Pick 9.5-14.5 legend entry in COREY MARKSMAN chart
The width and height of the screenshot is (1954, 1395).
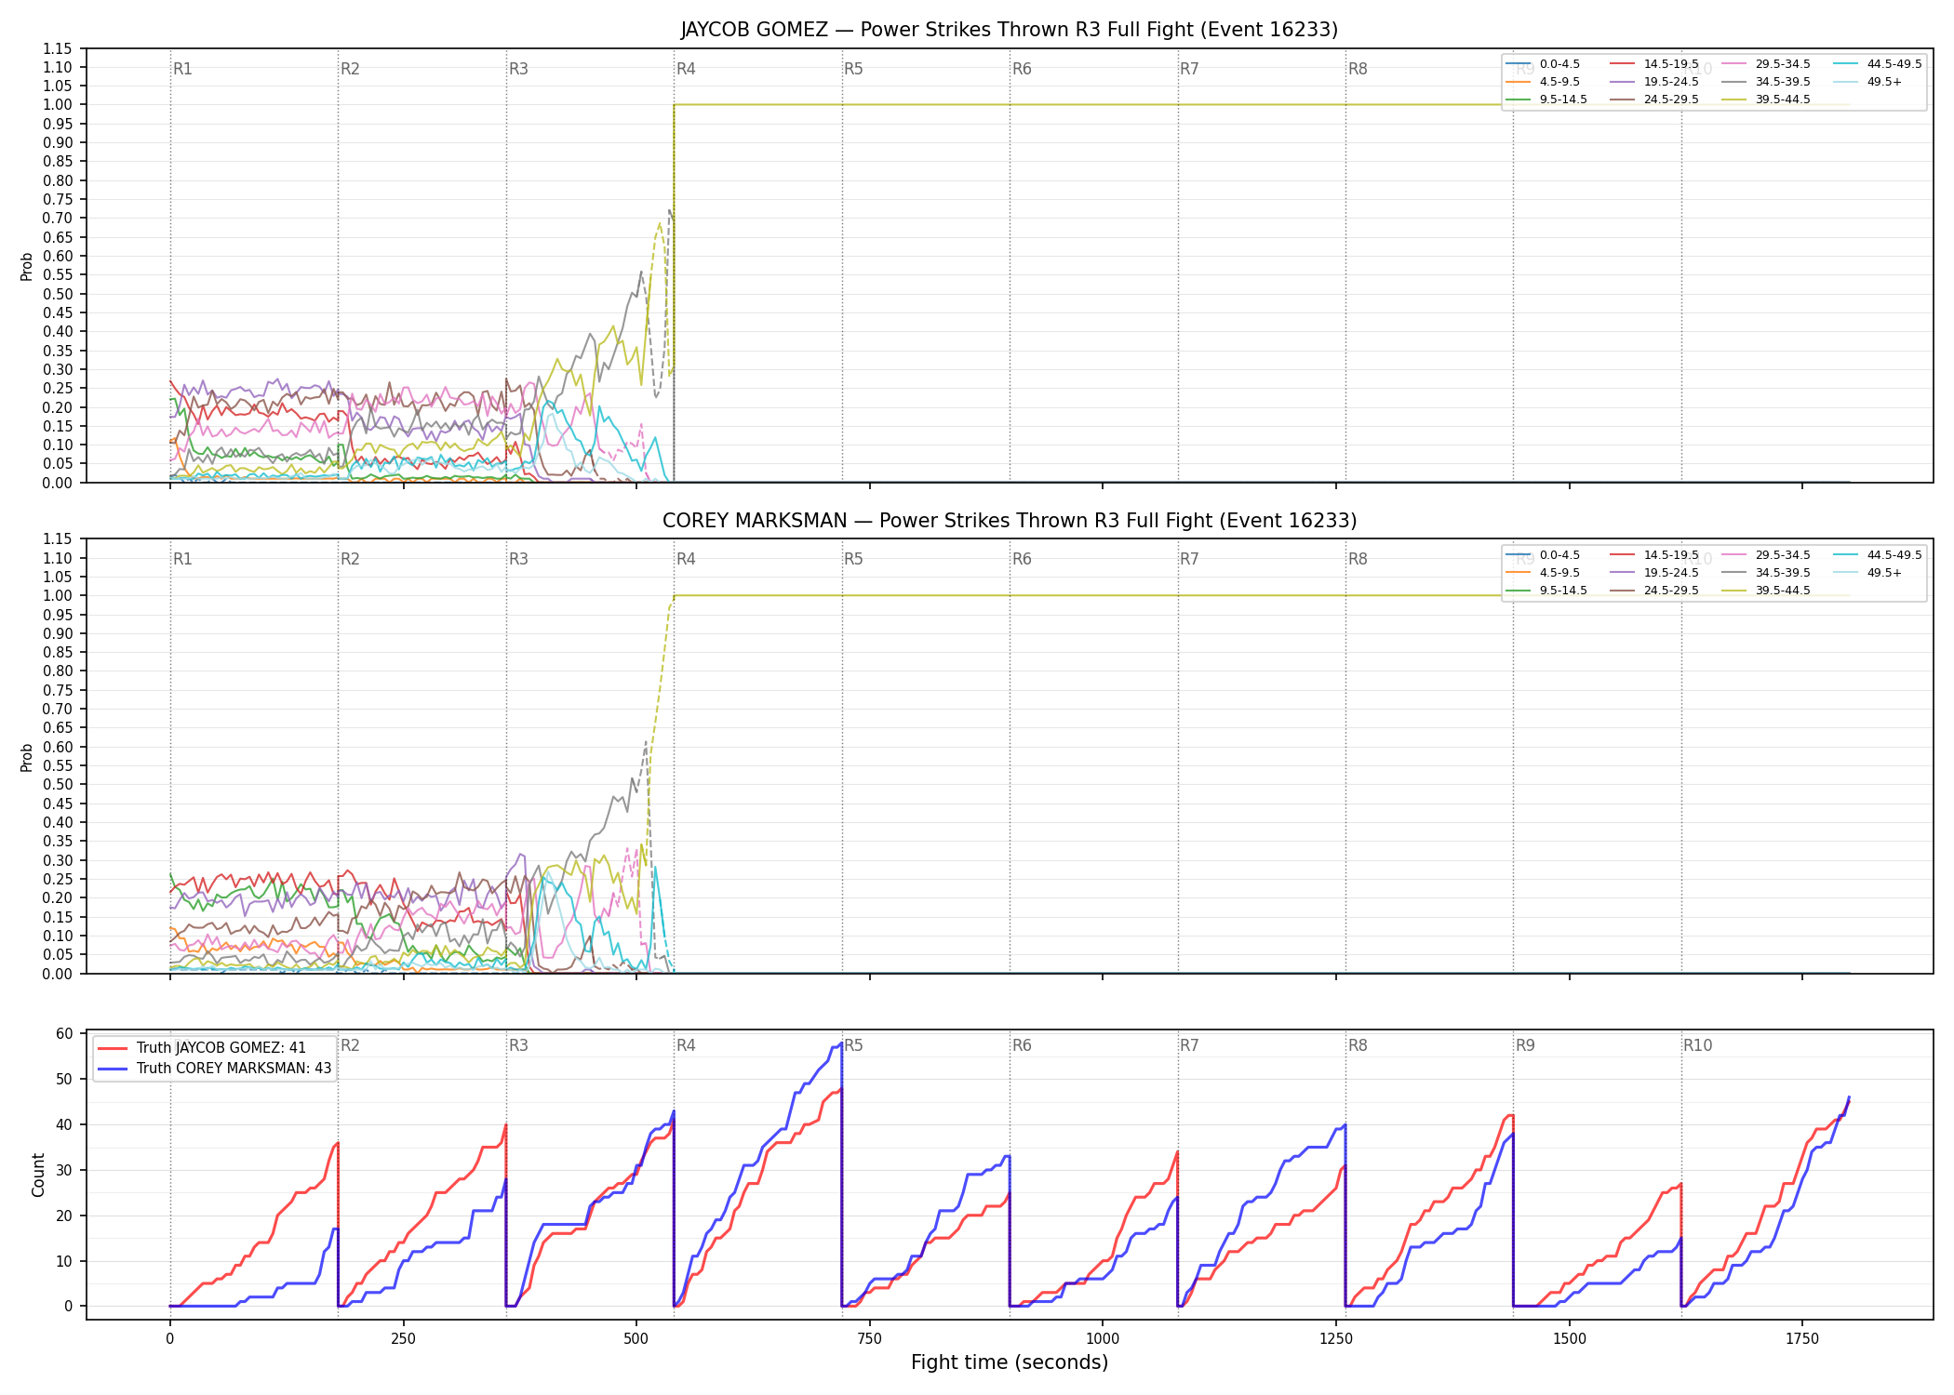(1546, 591)
